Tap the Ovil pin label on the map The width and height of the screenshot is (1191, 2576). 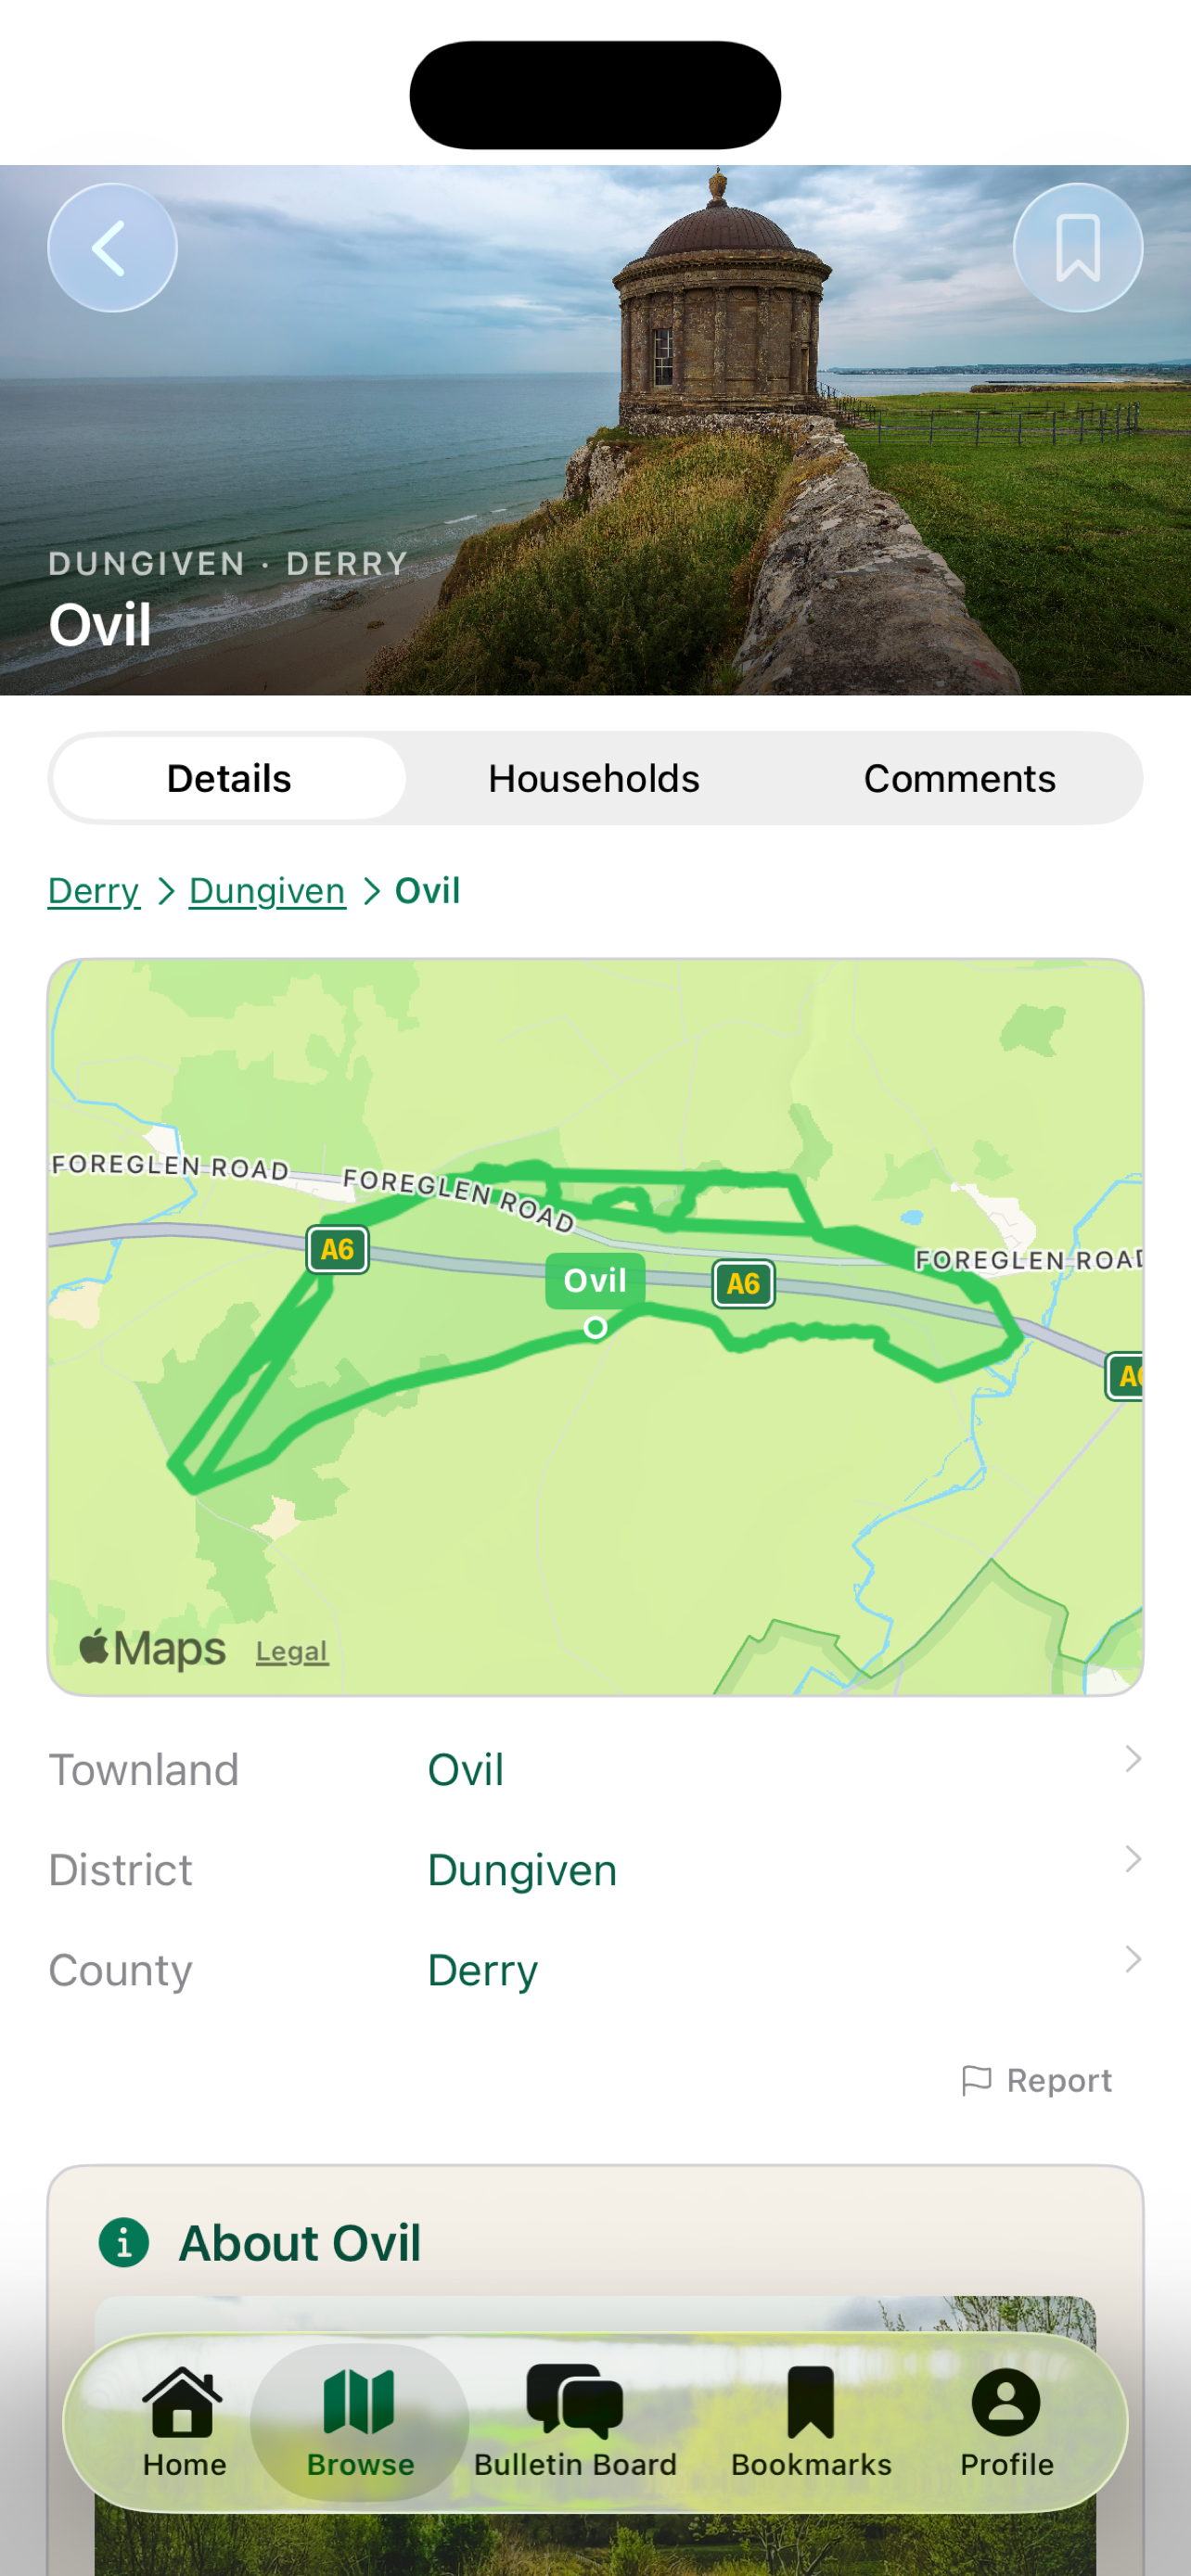point(595,1279)
